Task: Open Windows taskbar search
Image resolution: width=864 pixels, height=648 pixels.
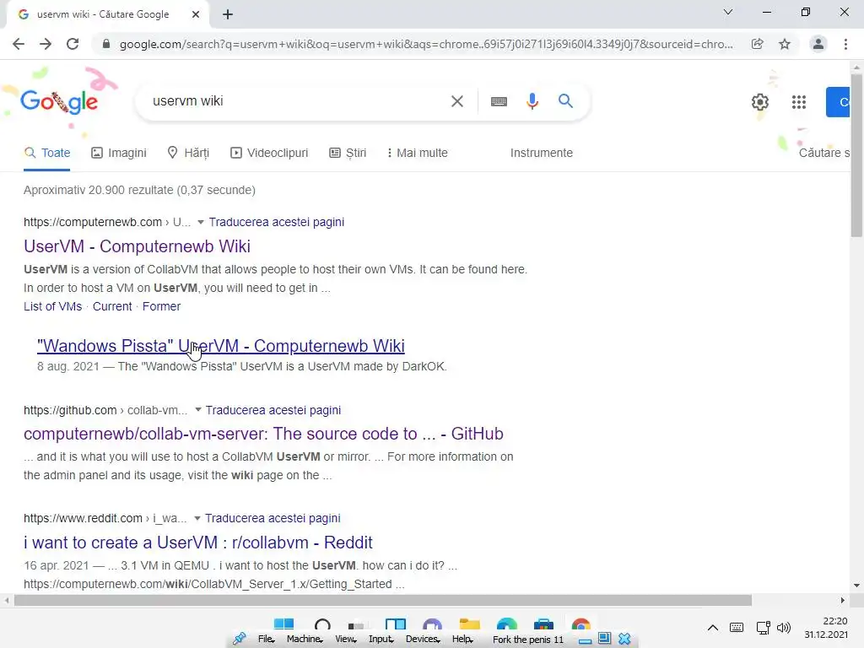Action: (322, 624)
